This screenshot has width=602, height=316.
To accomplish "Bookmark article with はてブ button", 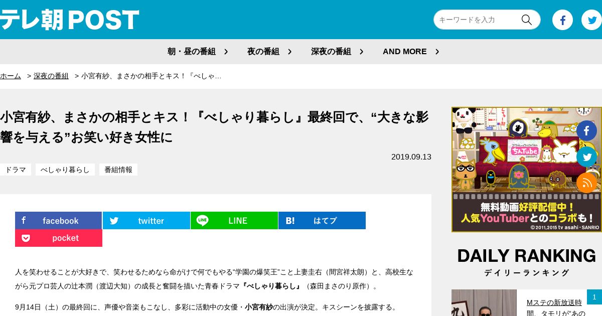I will pos(322,221).
